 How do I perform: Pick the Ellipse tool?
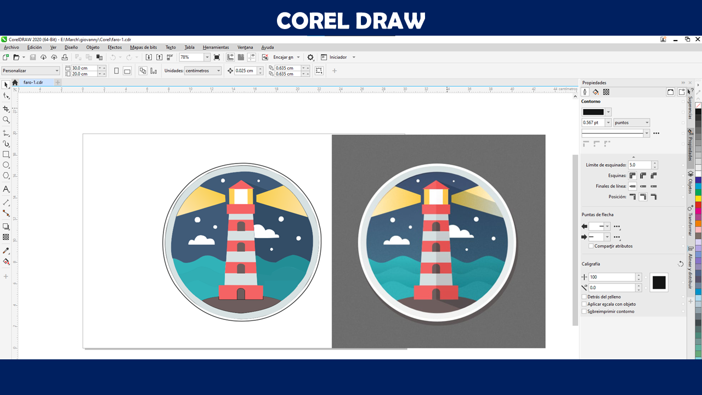coord(6,165)
